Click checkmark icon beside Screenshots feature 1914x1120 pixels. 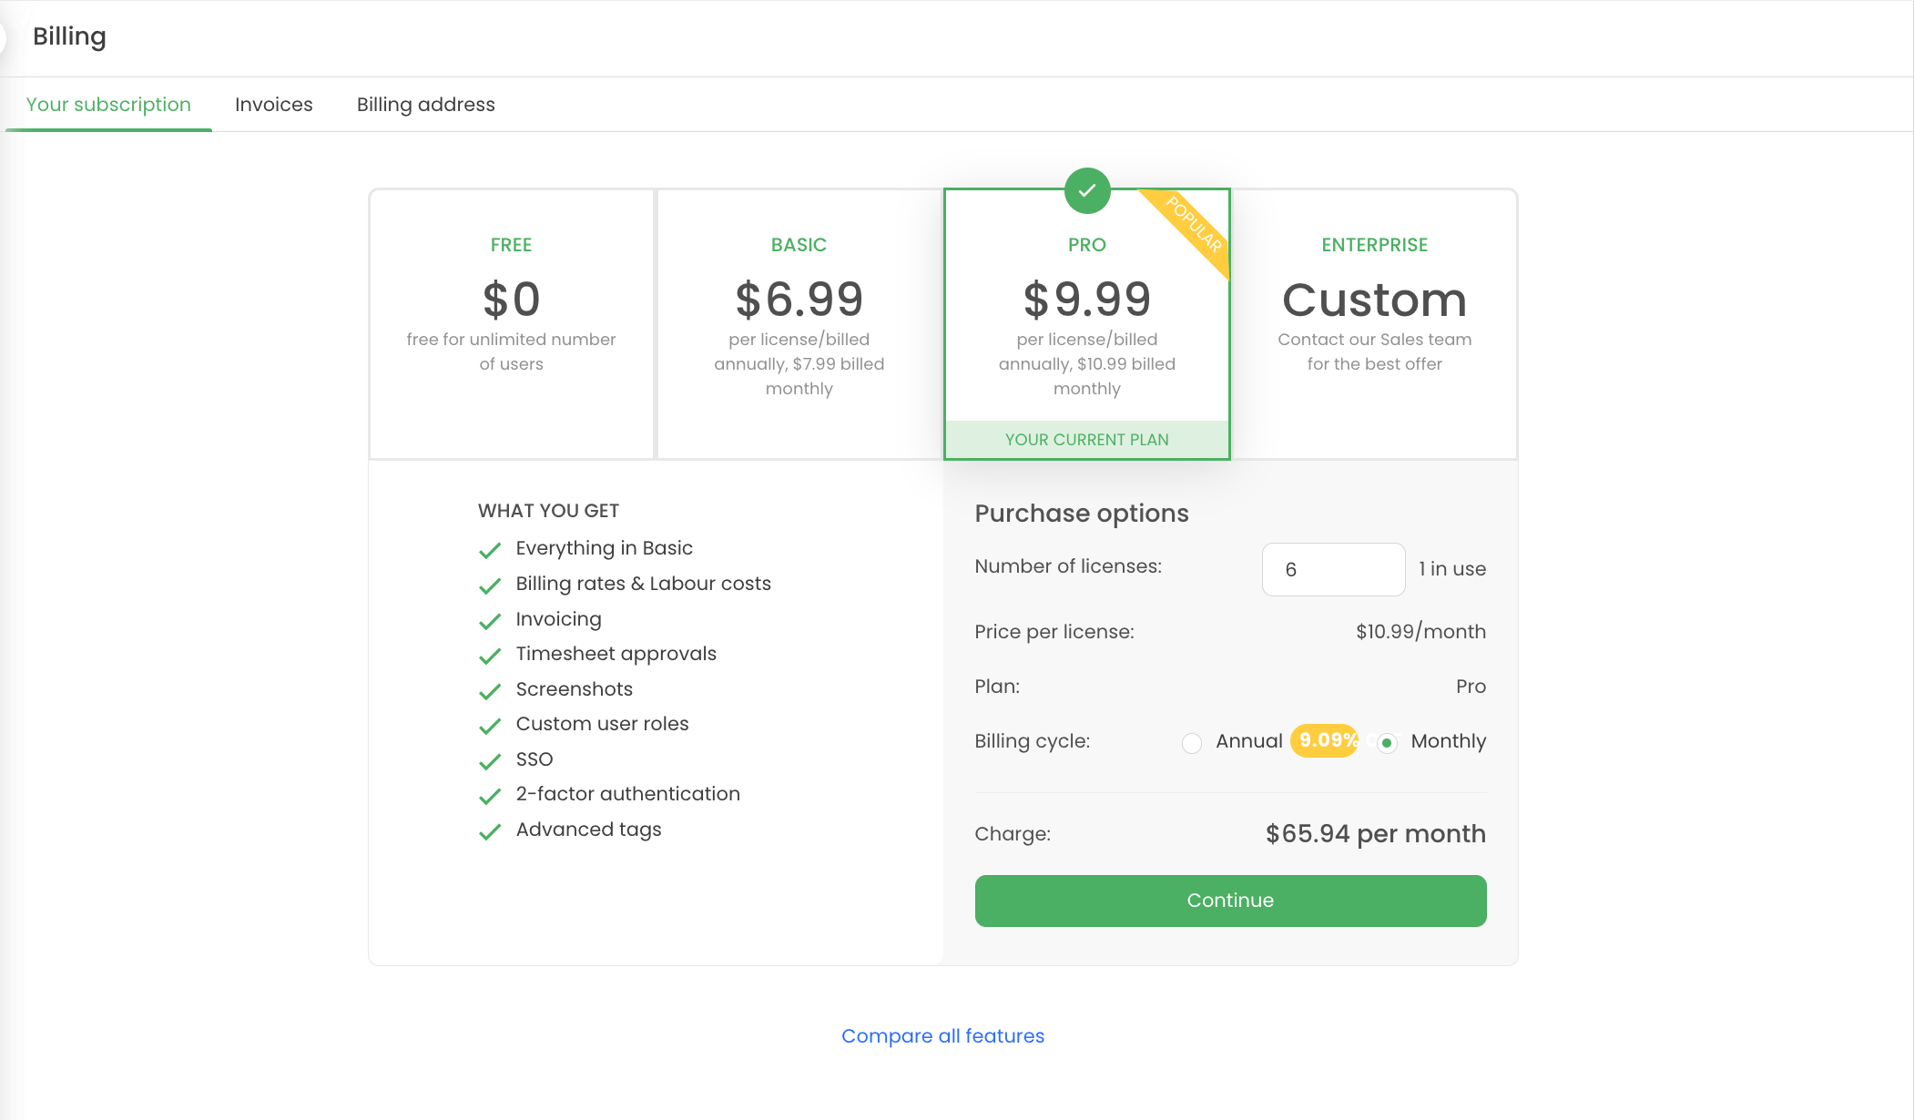point(490,691)
